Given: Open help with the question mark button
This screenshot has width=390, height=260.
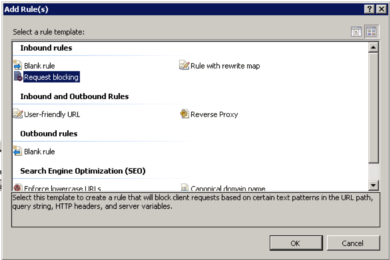Looking at the screenshot, I should click(x=369, y=9).
